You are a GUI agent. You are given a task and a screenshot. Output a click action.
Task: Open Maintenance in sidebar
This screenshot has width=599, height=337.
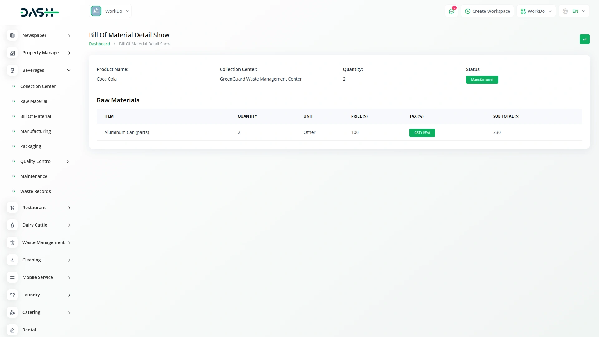tap(34, 176)
